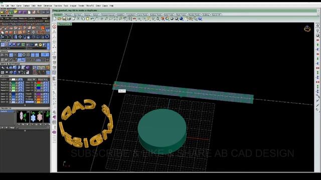The image size is (321, 180).
Task: Select the Default project entry
Action: tap(8, 111)
